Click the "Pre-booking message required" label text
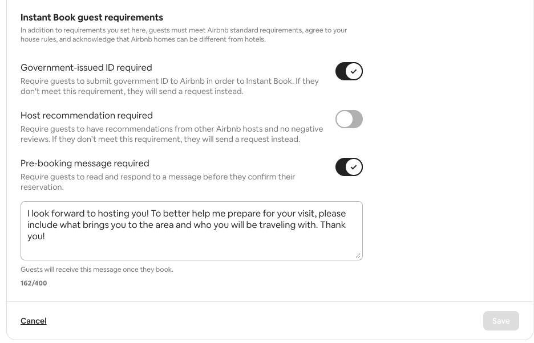This screenshot has height=343, width=534. click(85, 164)
